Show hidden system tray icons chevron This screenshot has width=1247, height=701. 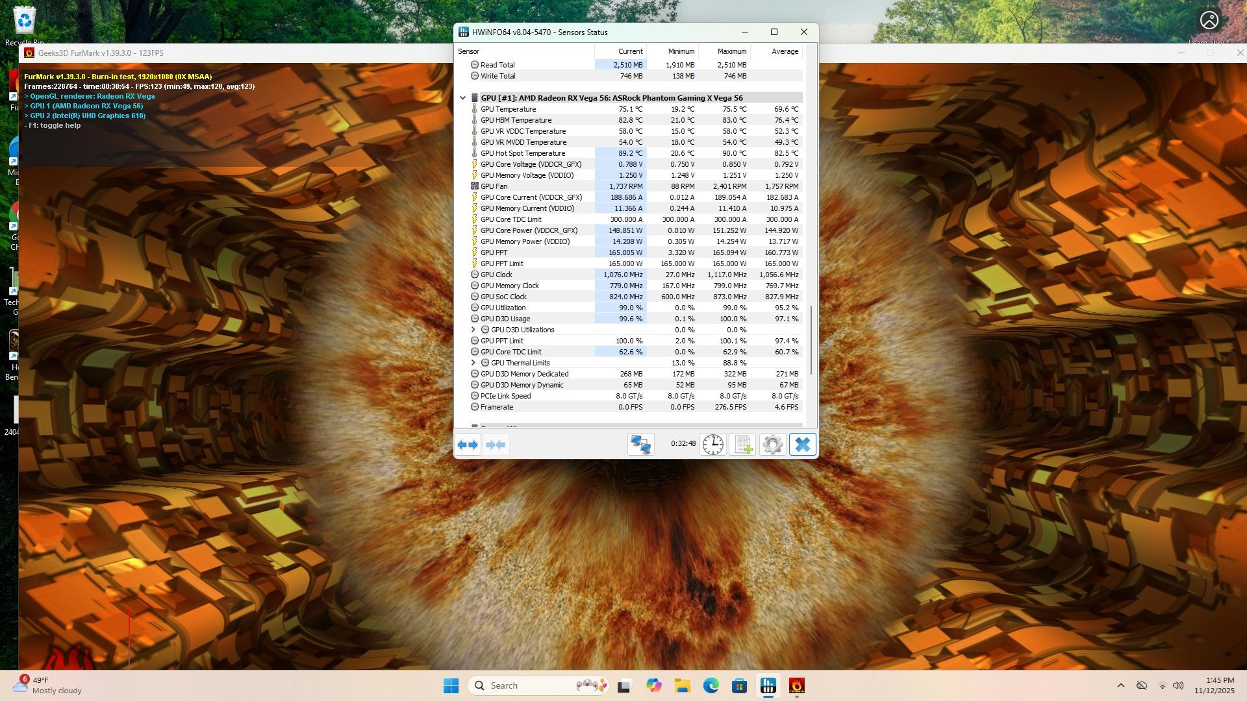point(1120,685)
